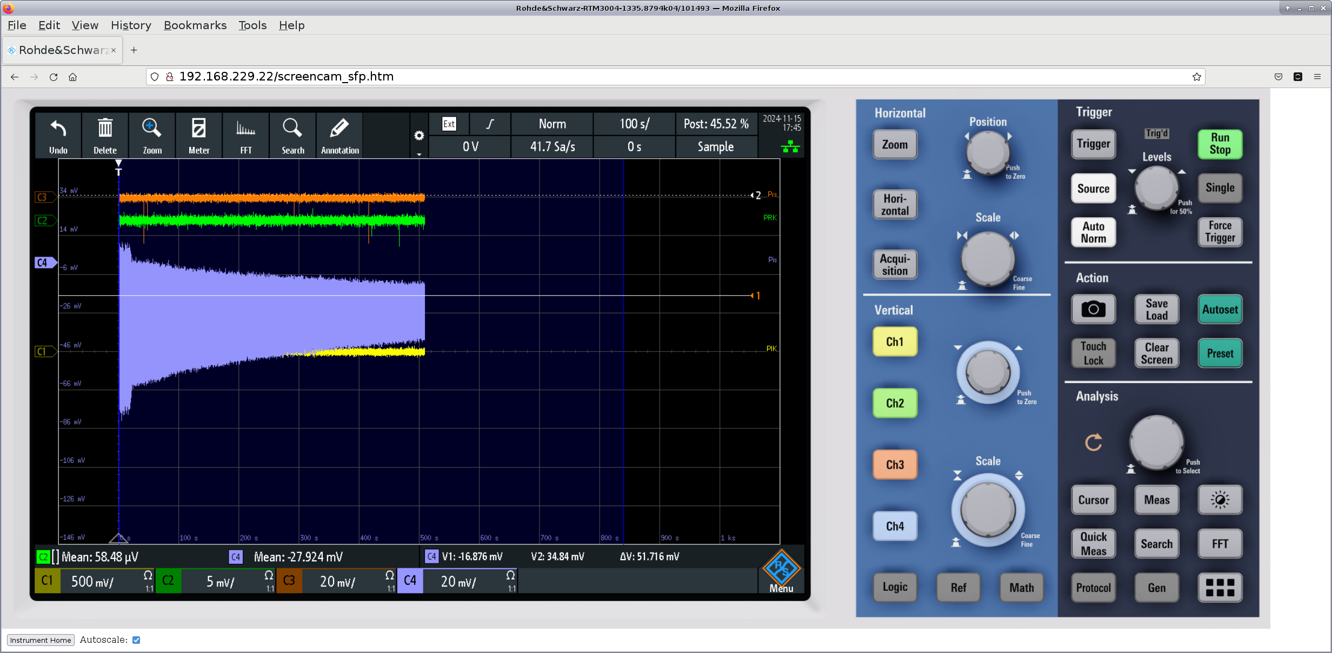The width and height of the screenshot is (1332, 653).
Task: Open the R&S Menu button
Action: 781,571
